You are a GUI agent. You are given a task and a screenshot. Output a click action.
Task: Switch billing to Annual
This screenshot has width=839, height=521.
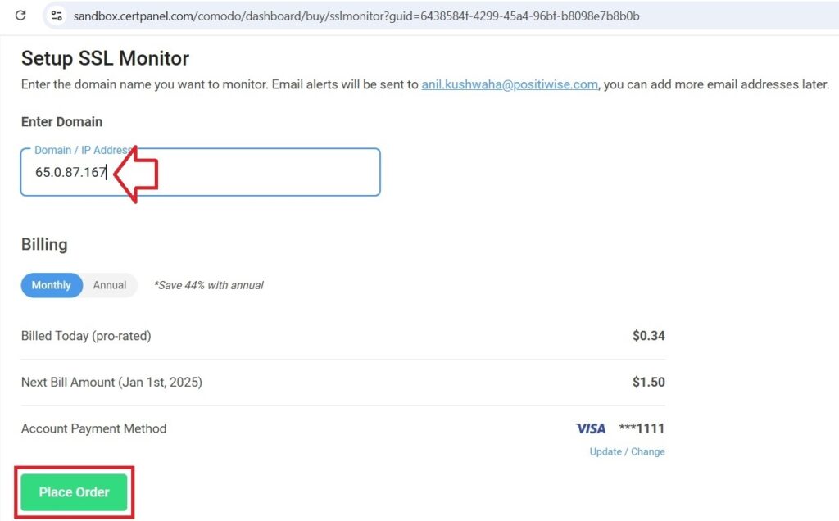pyautogui.click(x=110, y=285)
